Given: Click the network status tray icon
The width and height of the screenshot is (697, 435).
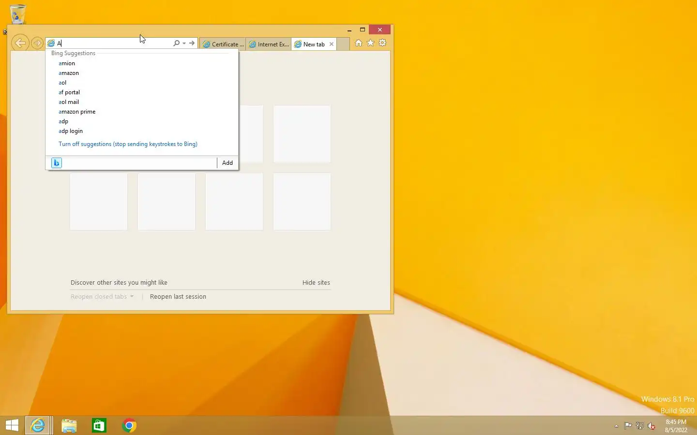Looking at the screenshot, I should point(639,426).
